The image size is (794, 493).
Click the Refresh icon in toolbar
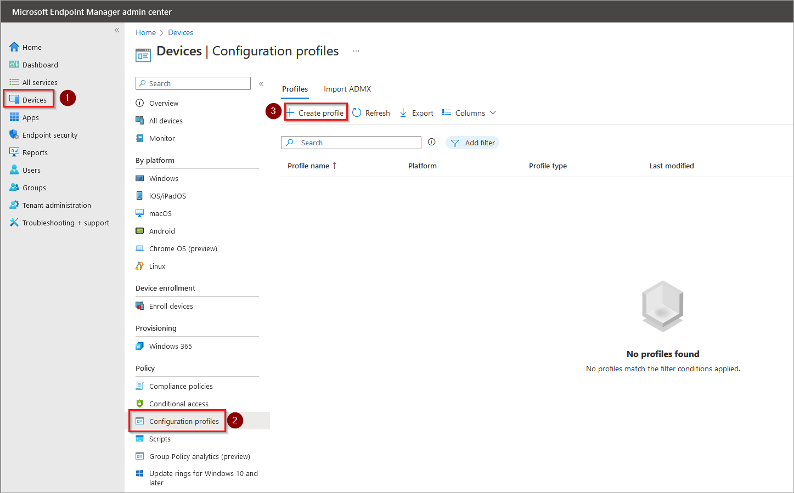pyautogui.click(x=357, y=113)
